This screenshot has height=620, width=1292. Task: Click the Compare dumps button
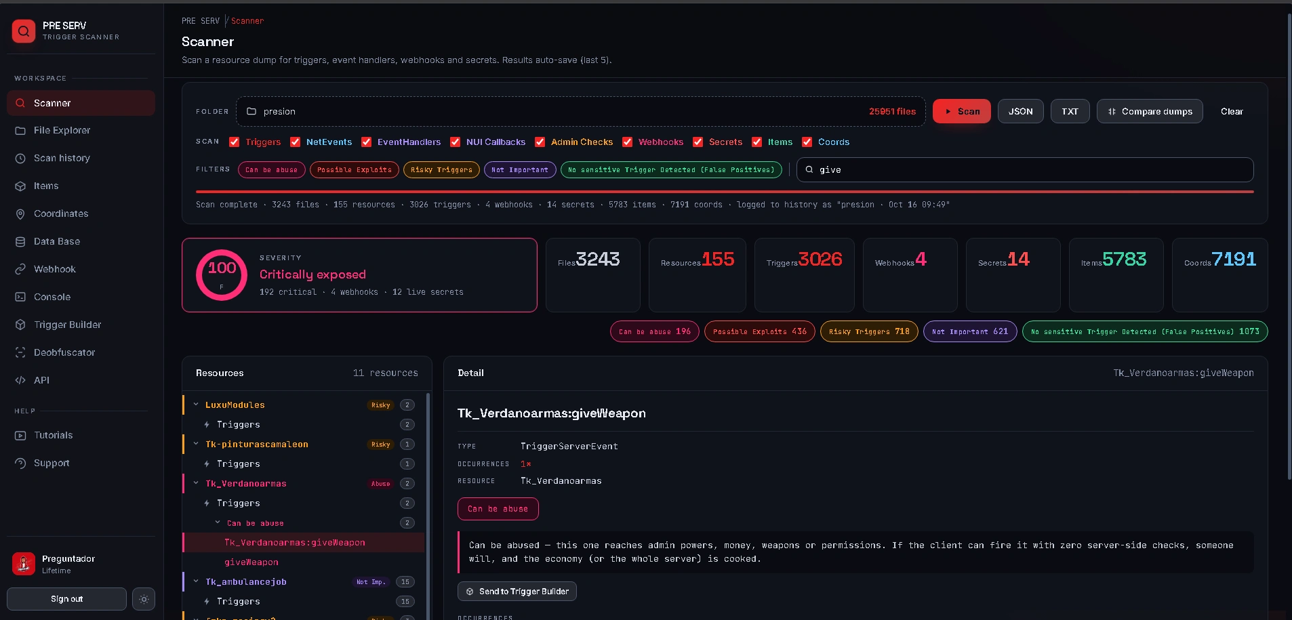point(1150,111)
